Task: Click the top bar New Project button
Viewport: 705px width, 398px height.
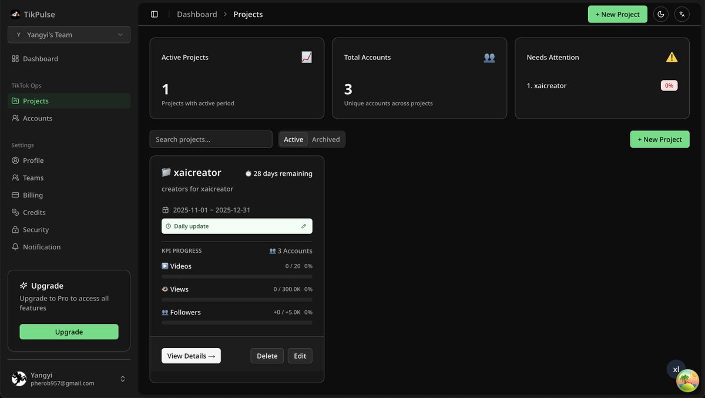Action: click(617, 14)
